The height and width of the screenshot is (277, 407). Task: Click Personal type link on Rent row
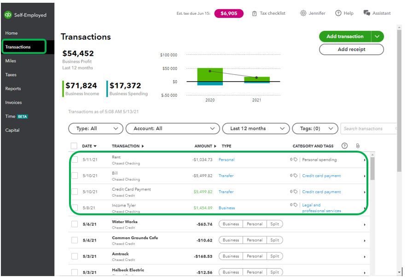point(227,159)
